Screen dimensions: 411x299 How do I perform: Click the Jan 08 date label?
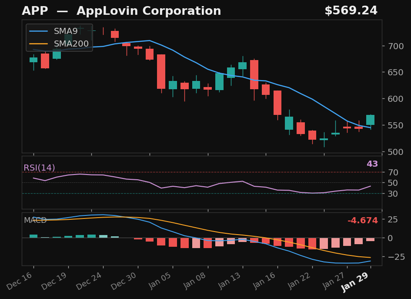(195, 281)
